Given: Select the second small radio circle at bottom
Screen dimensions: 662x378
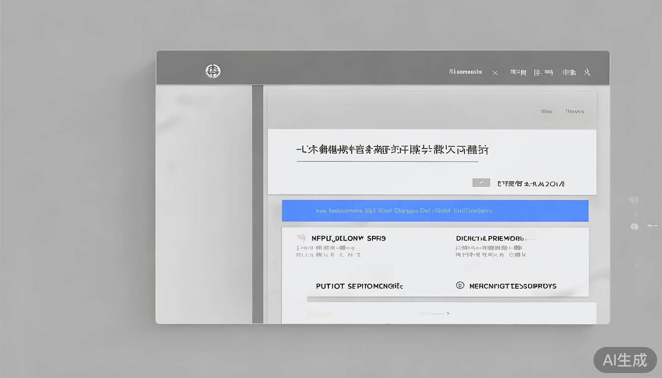Looking at the screenshot, I should tap(427, 314).
